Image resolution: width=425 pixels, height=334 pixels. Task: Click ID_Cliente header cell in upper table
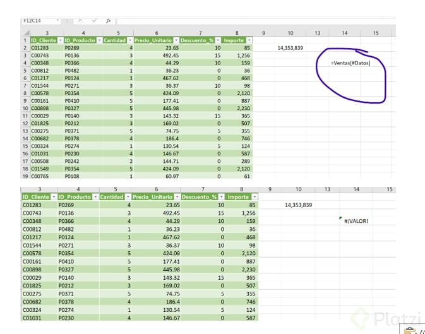(x=47, y=40)
